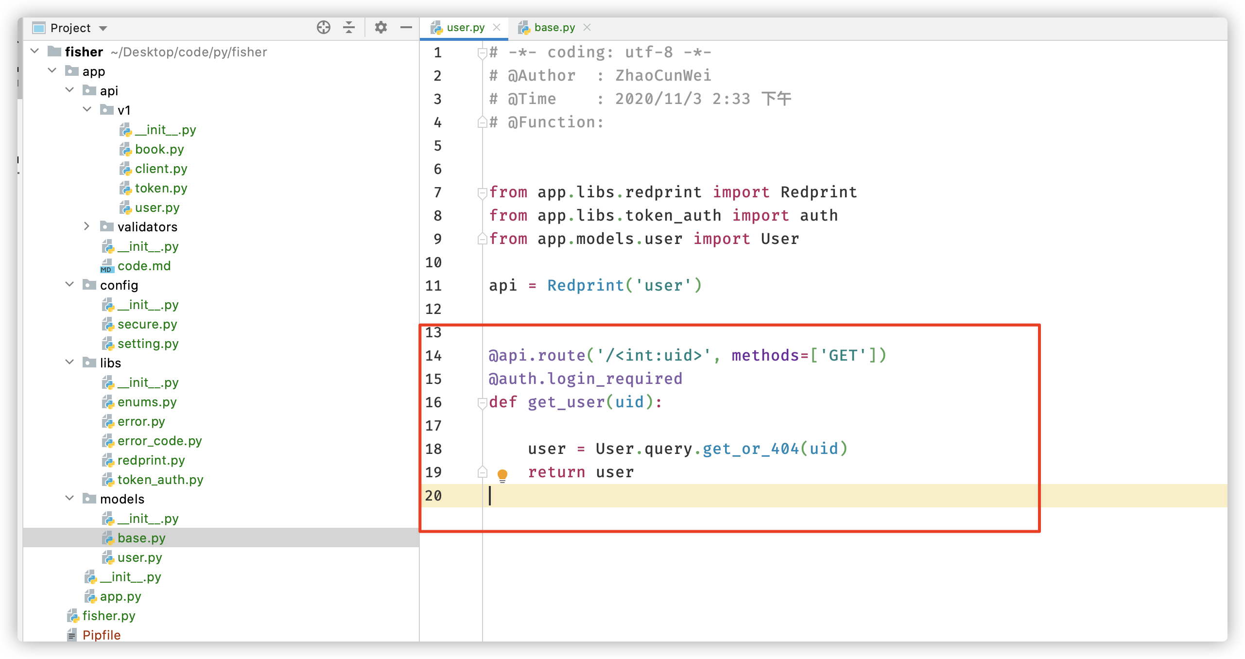1245x659 pixels.
Task: Hide the Project panel with minus icon
Action: (x=406, y=28)
